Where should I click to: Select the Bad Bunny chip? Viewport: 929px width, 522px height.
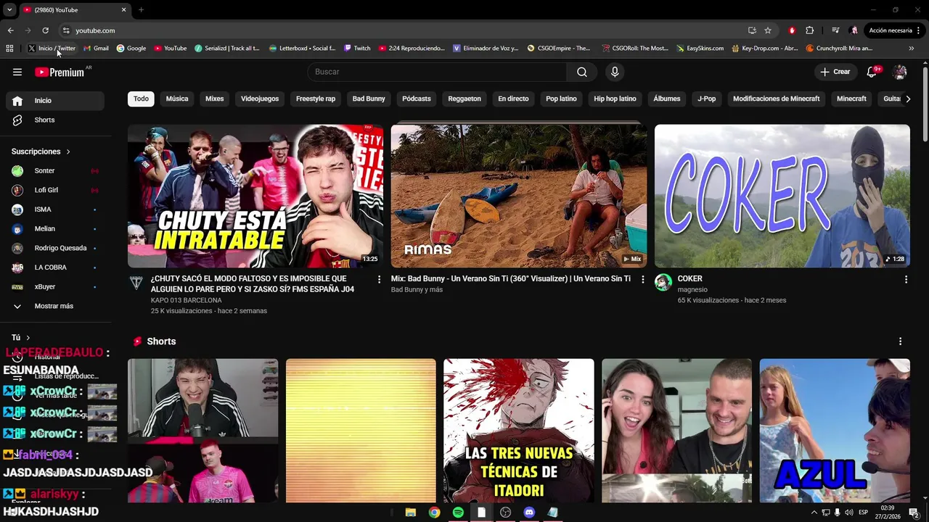click(369, 99)
